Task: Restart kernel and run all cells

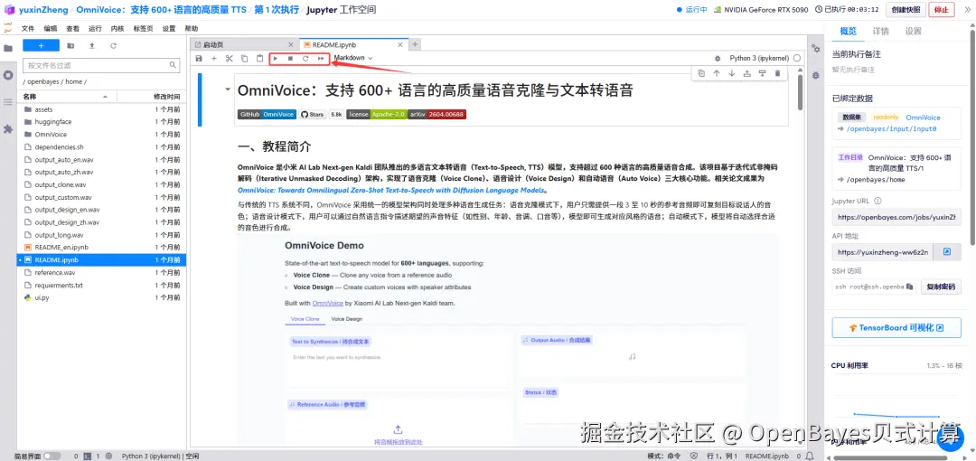Action: click(321, 59)
